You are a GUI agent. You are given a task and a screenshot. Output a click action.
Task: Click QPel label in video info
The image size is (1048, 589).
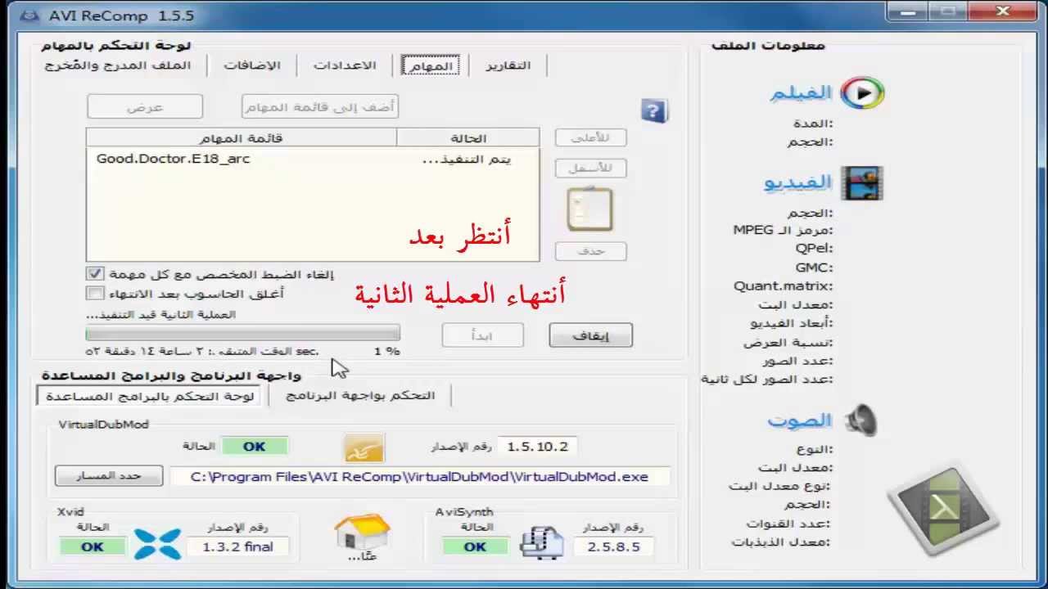click(814, 249)
